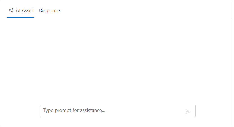234x127 pixels.
Task: Tap the send icon right of the prompt
Action: point(188,112)
